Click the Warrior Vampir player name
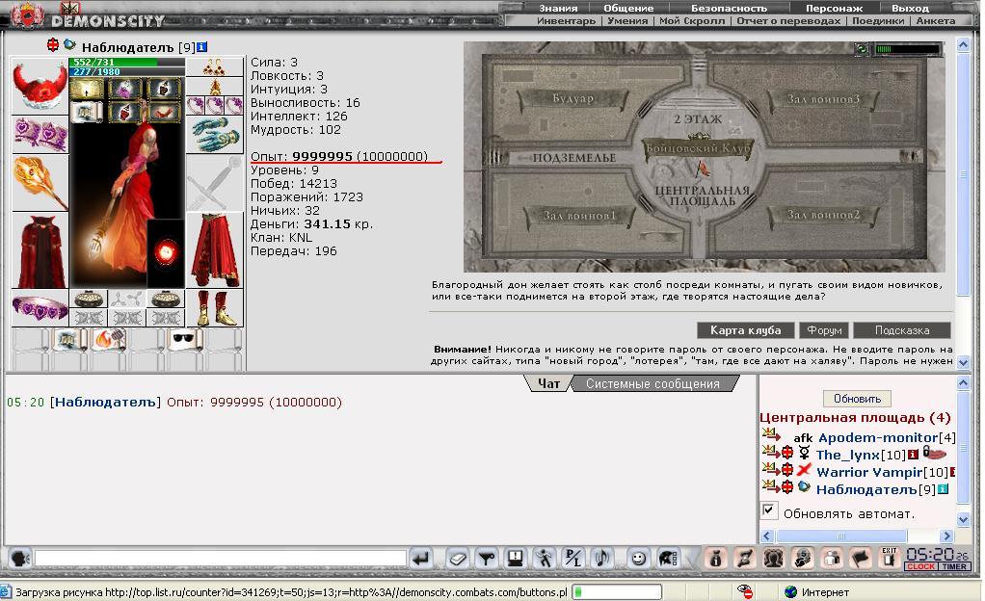985x601 pixels. point(869,472)
